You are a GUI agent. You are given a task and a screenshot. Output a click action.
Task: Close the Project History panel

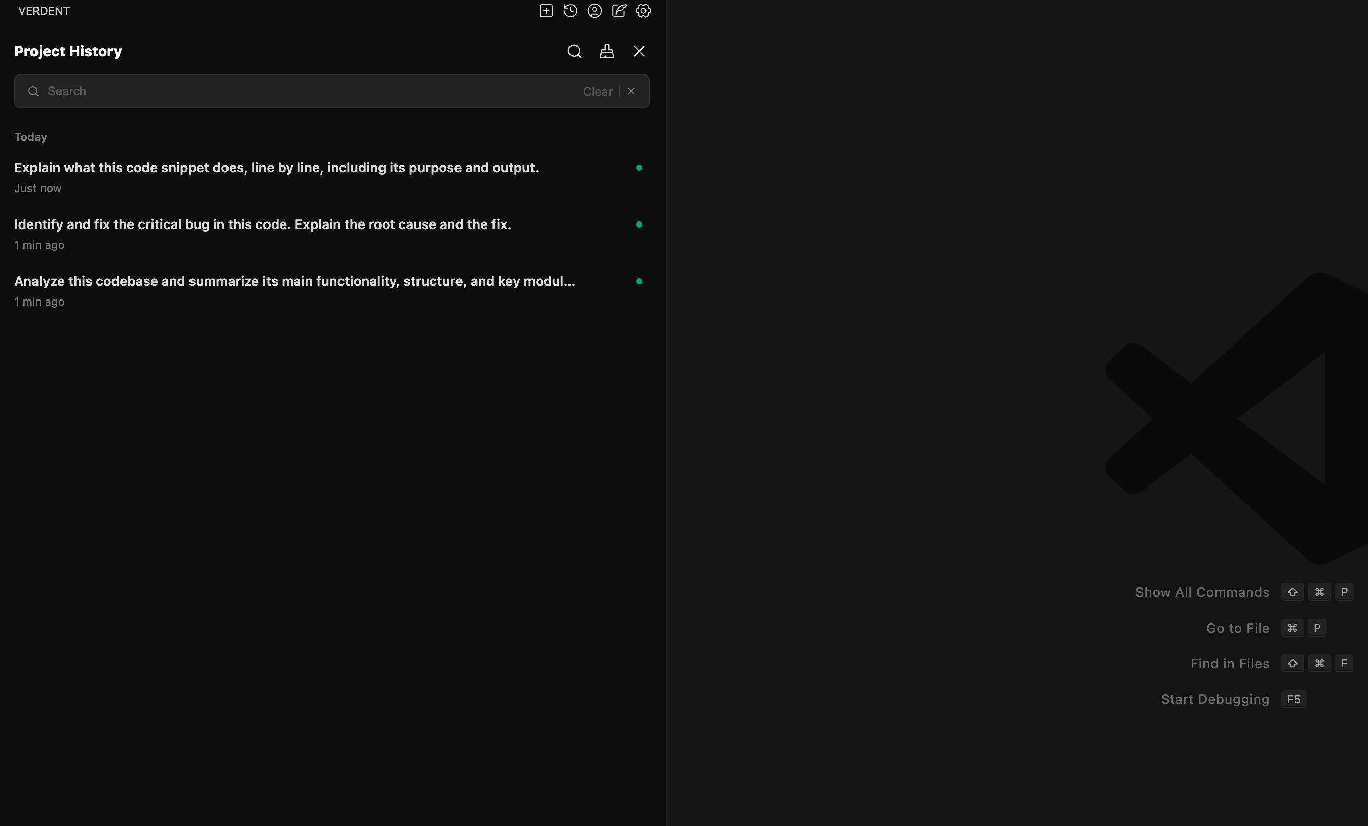[639, 51]
